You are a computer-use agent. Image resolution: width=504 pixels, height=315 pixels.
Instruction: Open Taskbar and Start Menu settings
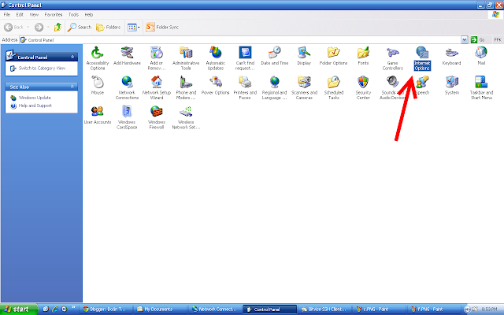click(481, 87)
